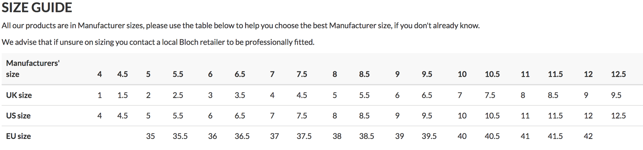Click UK size value 9.5
Image resolution: width=643 pixels, height=150 pixels.
(x=616, y=95)
